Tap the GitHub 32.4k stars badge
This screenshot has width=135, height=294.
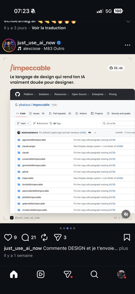coord(116,68)
